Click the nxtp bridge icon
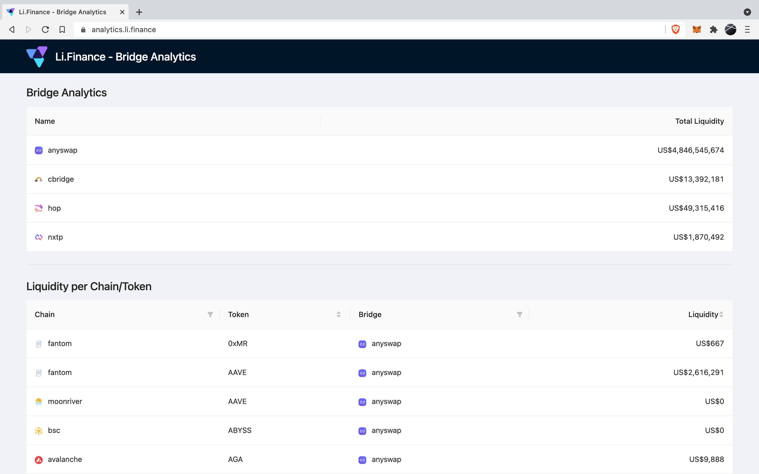The height and width of the screenshot is (474, 759). (x=38, y=237)
